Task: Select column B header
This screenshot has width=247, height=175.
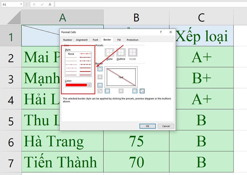Action: [136, 17]
